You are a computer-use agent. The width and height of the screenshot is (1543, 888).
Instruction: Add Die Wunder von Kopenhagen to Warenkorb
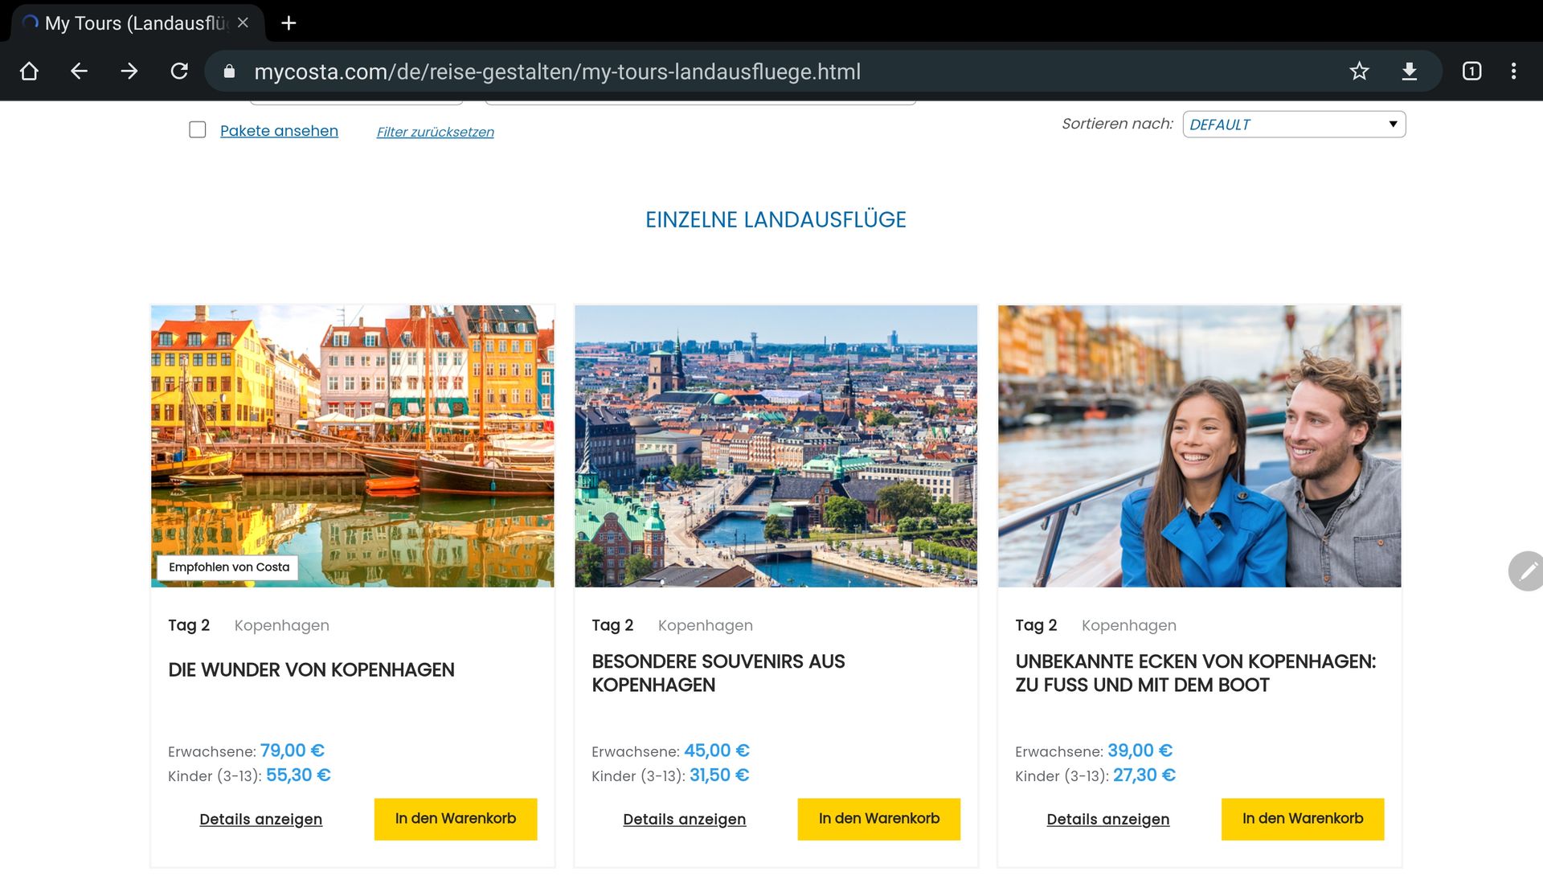point(455,819)
